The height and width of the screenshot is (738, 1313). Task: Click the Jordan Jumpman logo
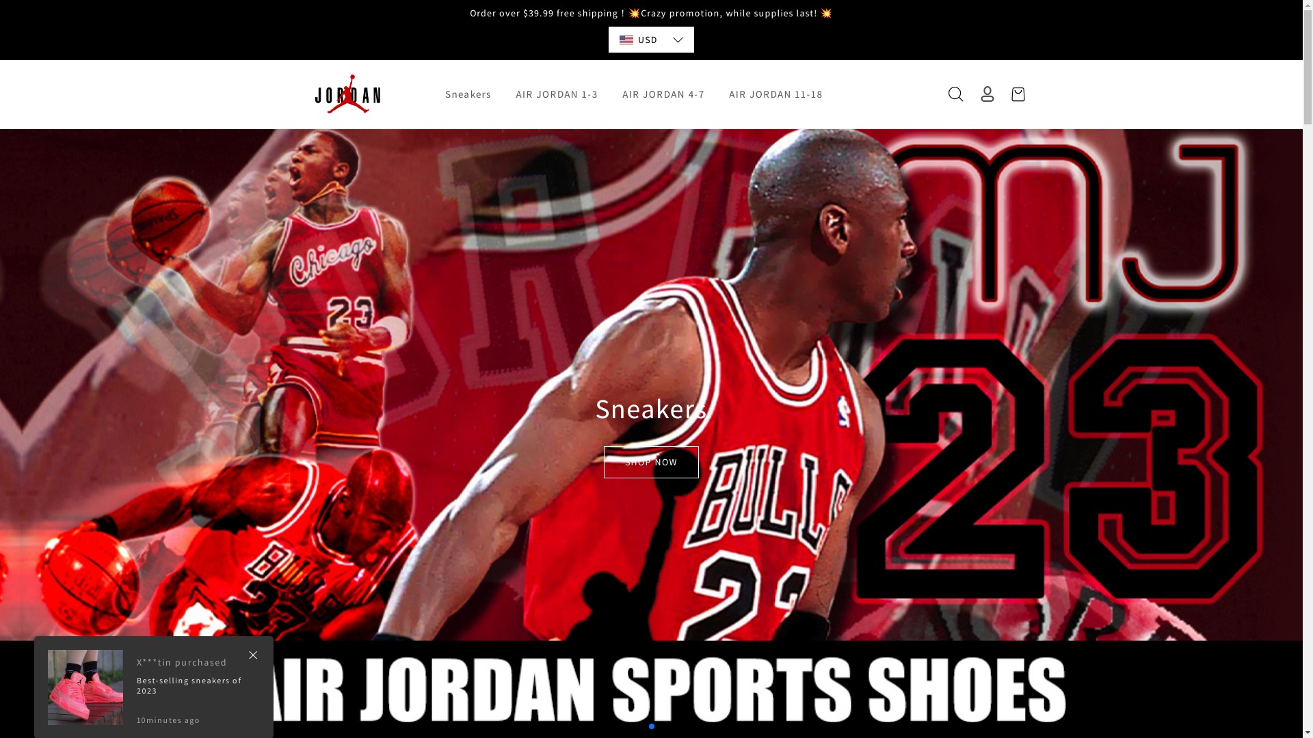347,94
